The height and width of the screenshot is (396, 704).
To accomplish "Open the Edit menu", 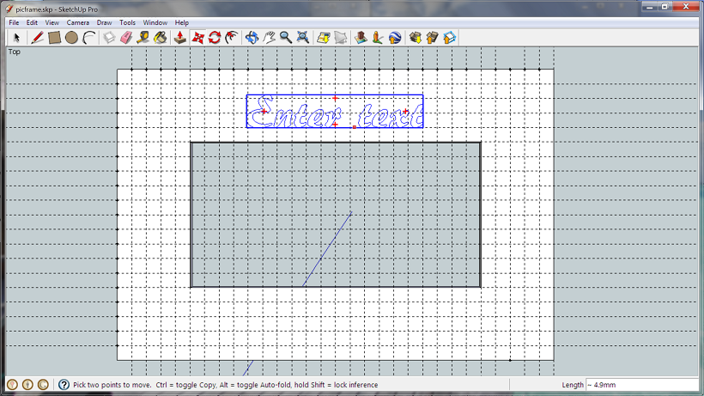I will coord(32,22).
